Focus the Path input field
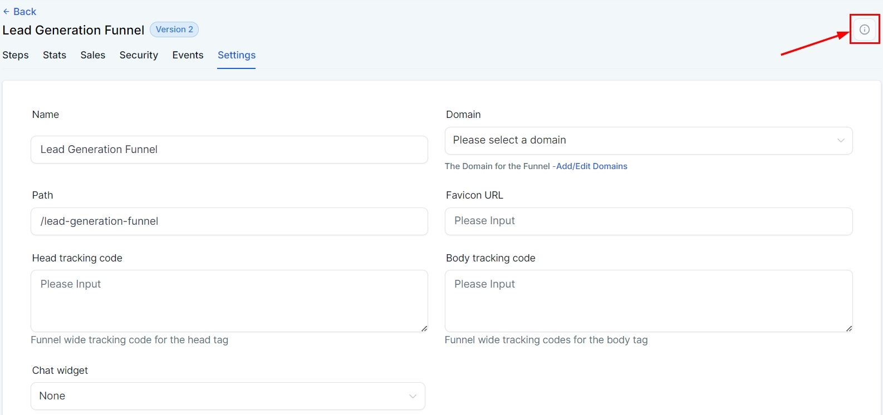The height and width of the screenshot is (415, 883). pos(229,221)
